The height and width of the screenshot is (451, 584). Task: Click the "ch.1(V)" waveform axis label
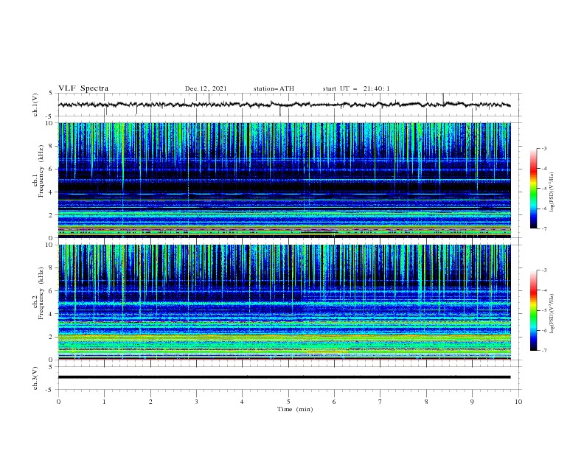[x=35, y=105]
